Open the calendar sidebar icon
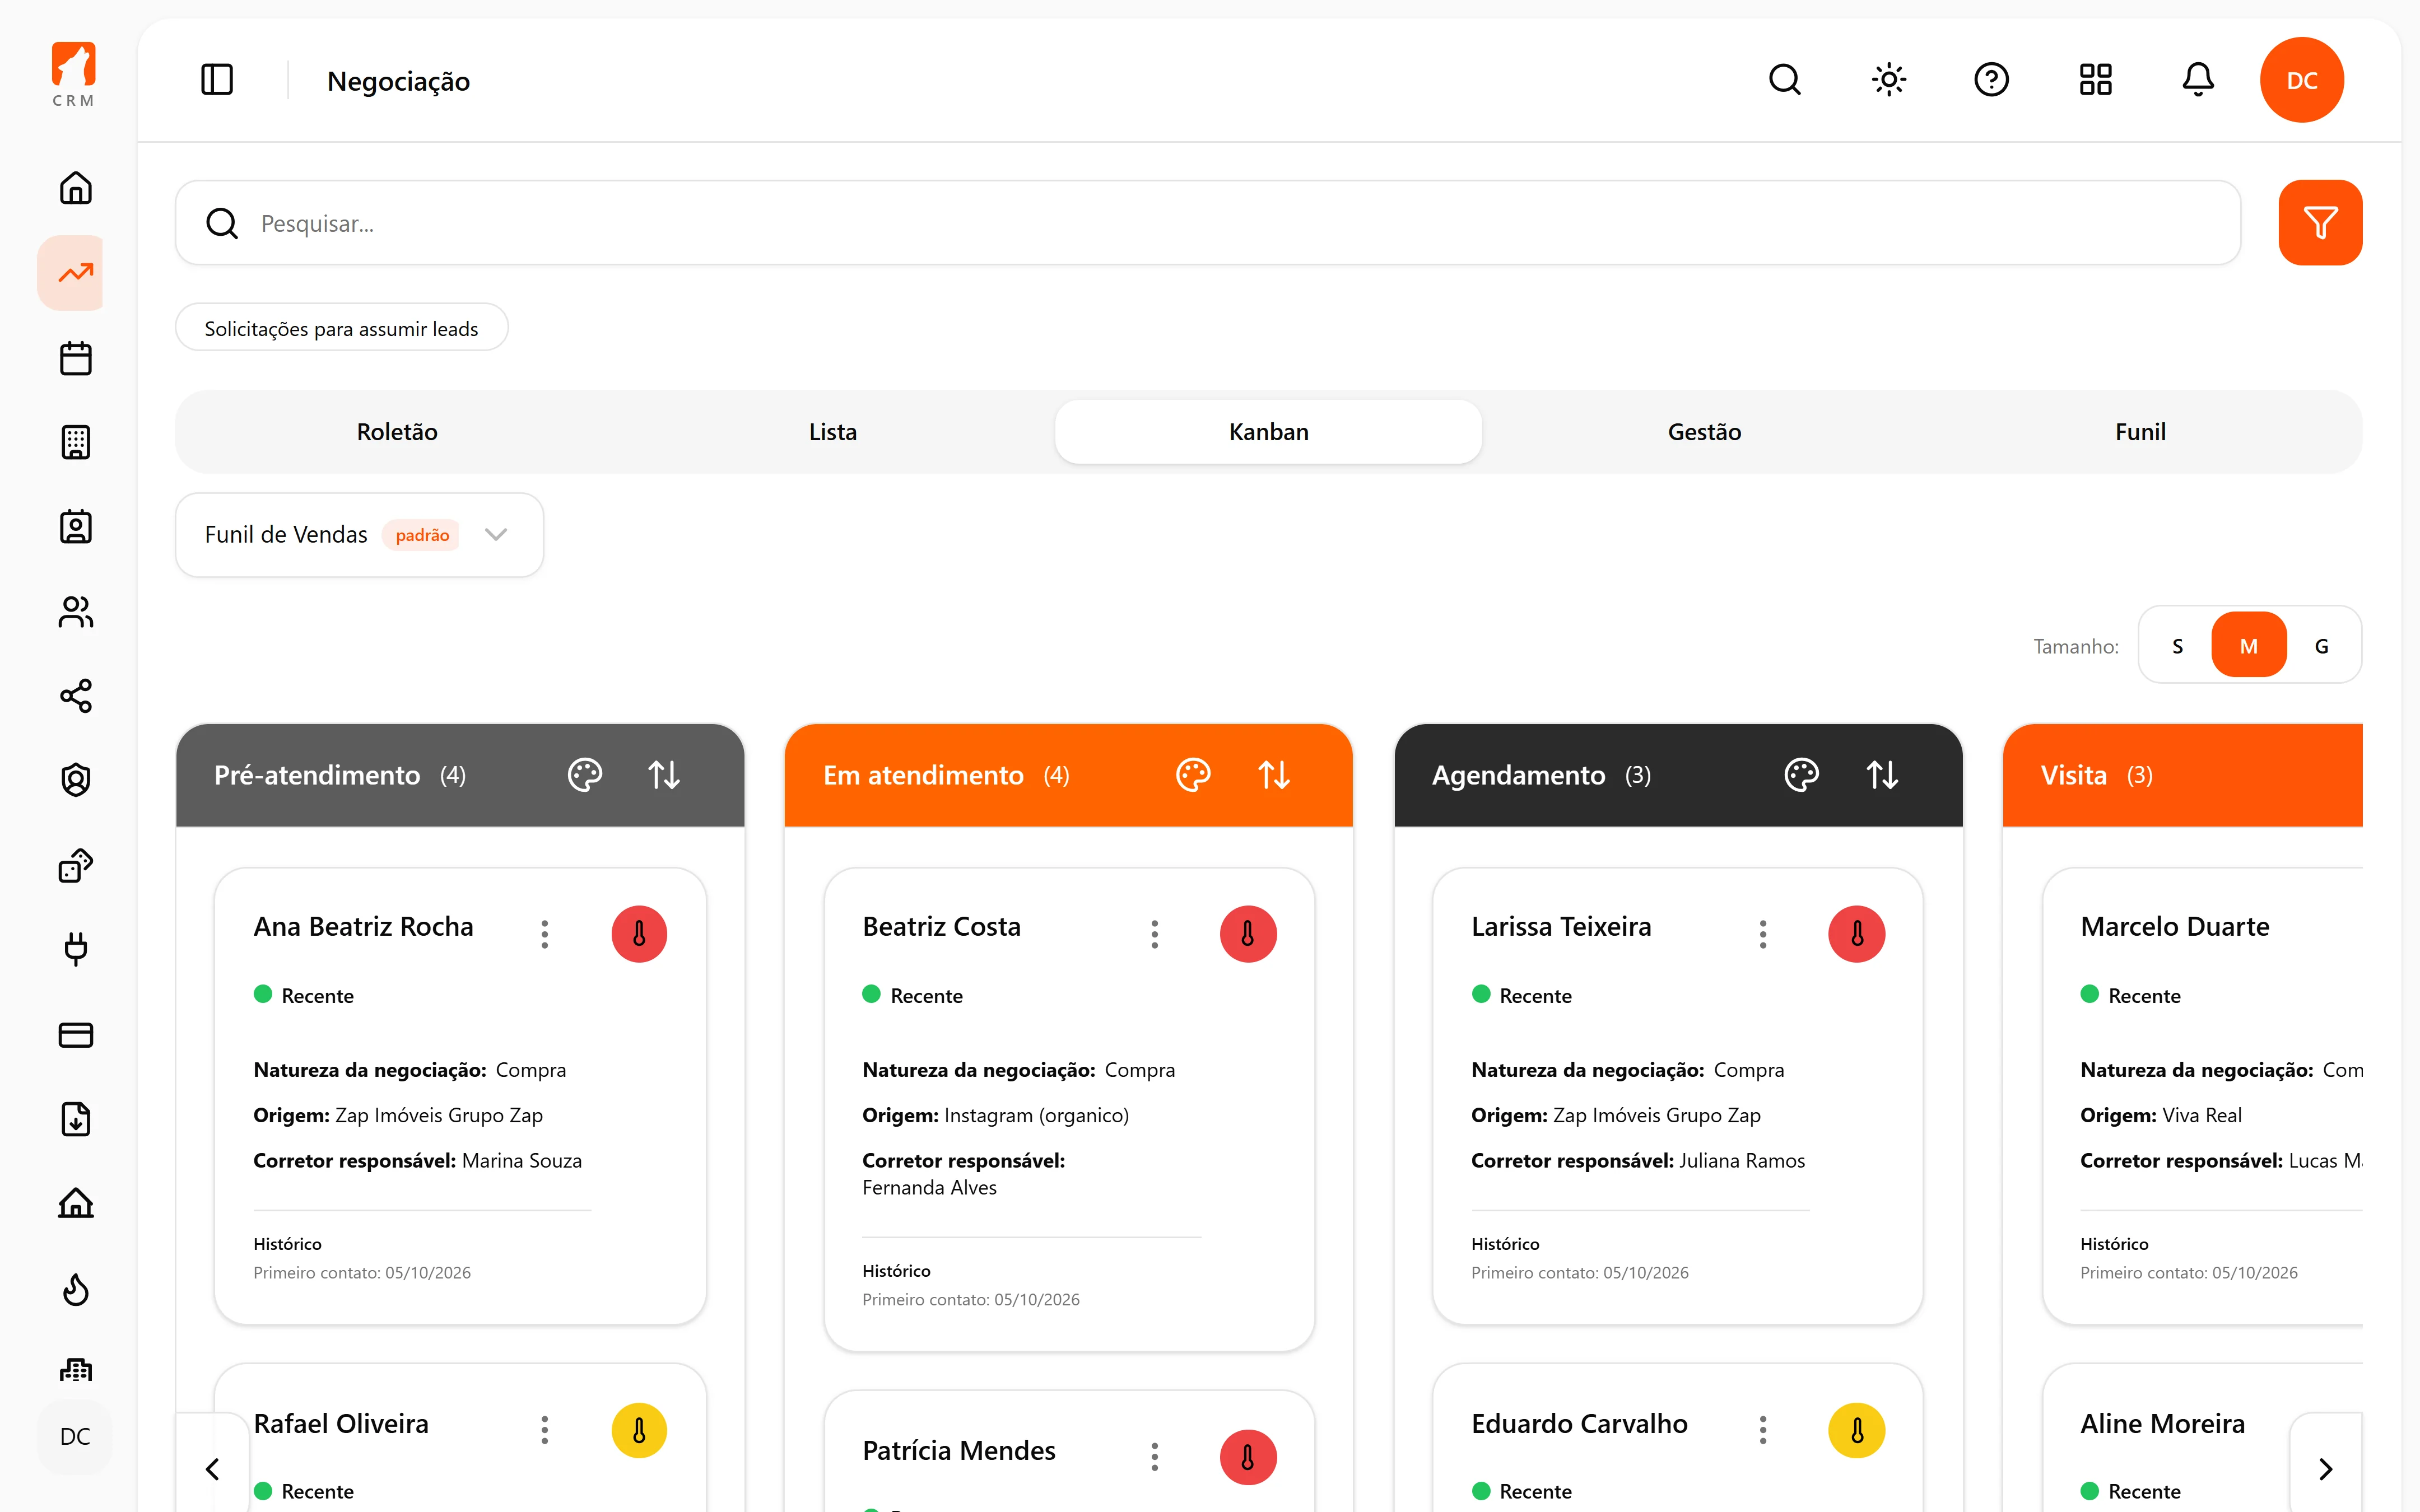The image size is (2420, 1512). pos(75,358)
